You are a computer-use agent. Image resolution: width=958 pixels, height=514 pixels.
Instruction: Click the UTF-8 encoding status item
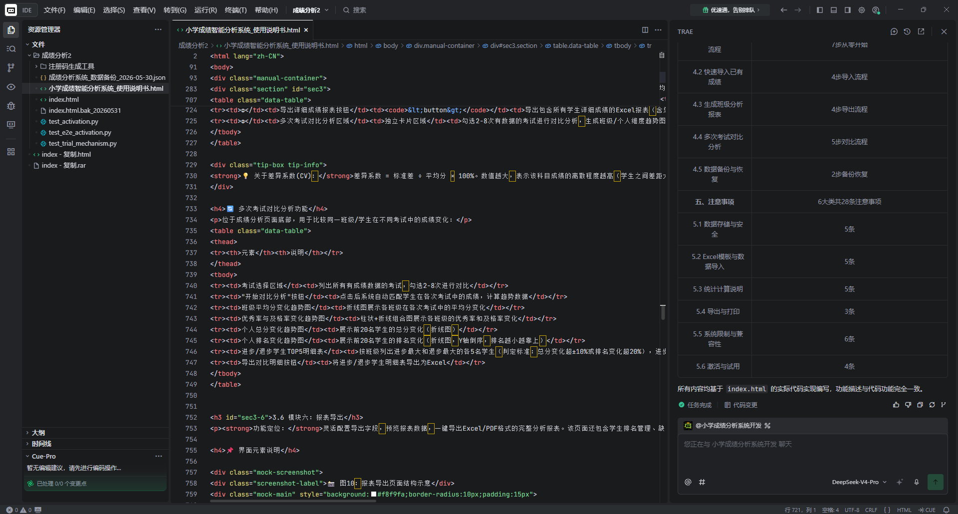pyautogui.click(x=852, y=510)
